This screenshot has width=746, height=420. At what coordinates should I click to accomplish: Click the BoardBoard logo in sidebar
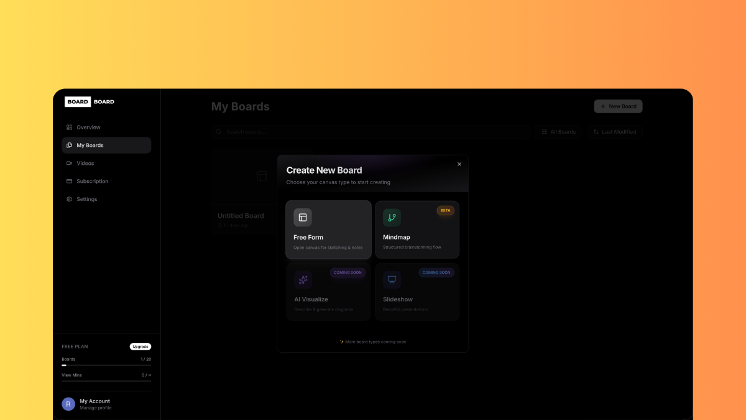coord(90,101)
